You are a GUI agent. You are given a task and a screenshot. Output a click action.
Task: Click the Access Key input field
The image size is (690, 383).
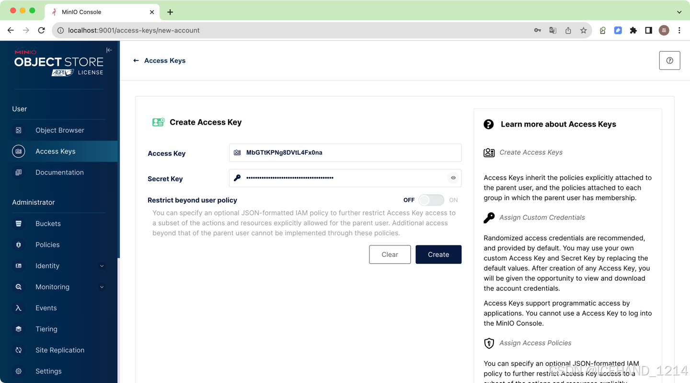pyautogui.click(x=345, y=152)
